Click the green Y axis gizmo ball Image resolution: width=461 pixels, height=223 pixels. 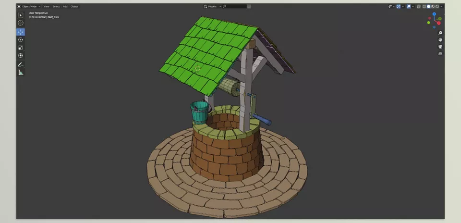[x=440, y=19]
